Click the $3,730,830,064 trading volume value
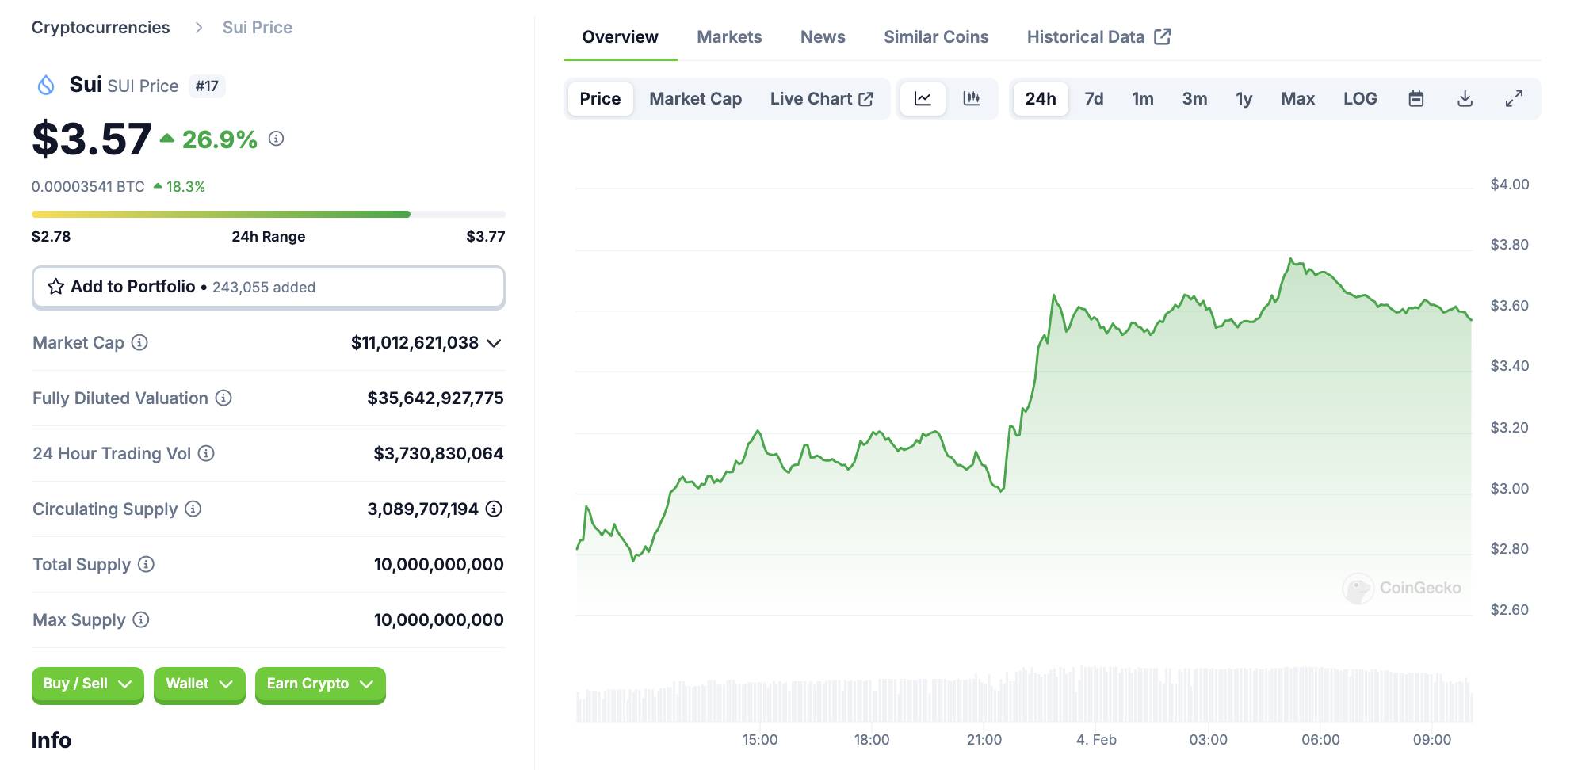Image resolution: width=1574 pixels, height=770 pixels. pos(438,453)
